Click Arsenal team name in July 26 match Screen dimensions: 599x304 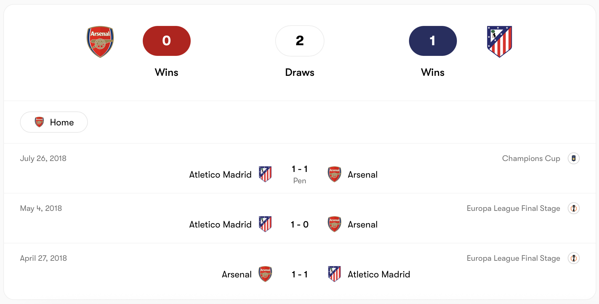coord(362,175)
